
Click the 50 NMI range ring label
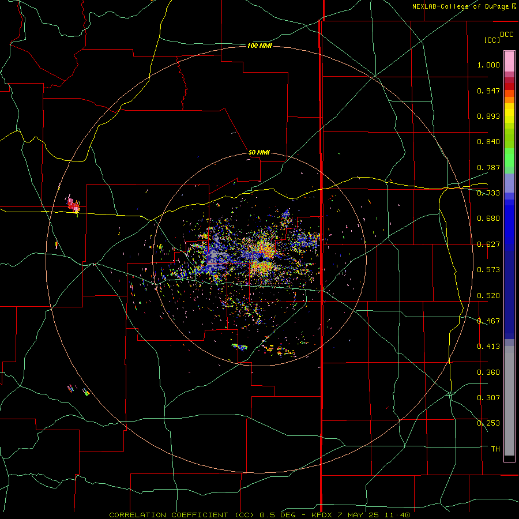coord(259,152)
